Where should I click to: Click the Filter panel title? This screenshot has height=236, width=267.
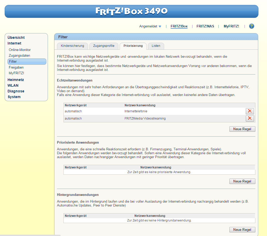click(x=63, y=37)
